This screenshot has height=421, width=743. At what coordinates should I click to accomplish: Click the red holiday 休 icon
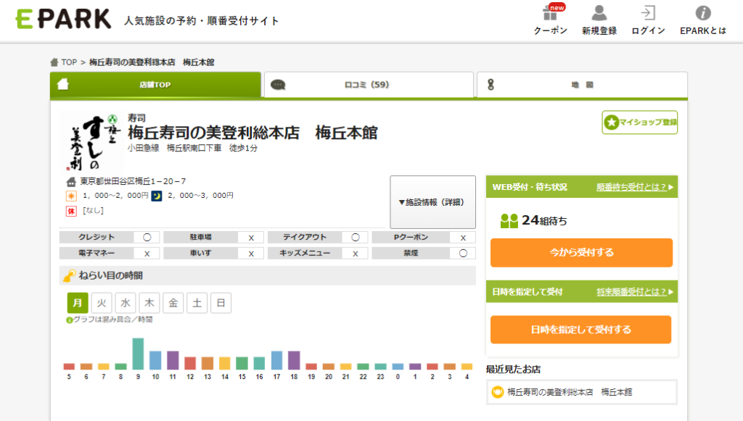(71, 210)
